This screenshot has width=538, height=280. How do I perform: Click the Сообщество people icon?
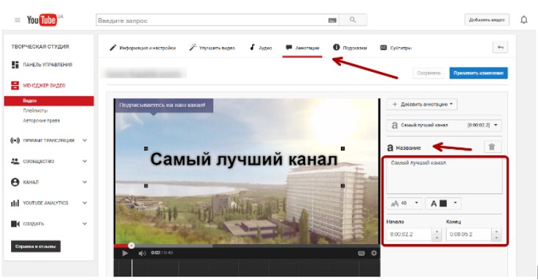[15, 161]
